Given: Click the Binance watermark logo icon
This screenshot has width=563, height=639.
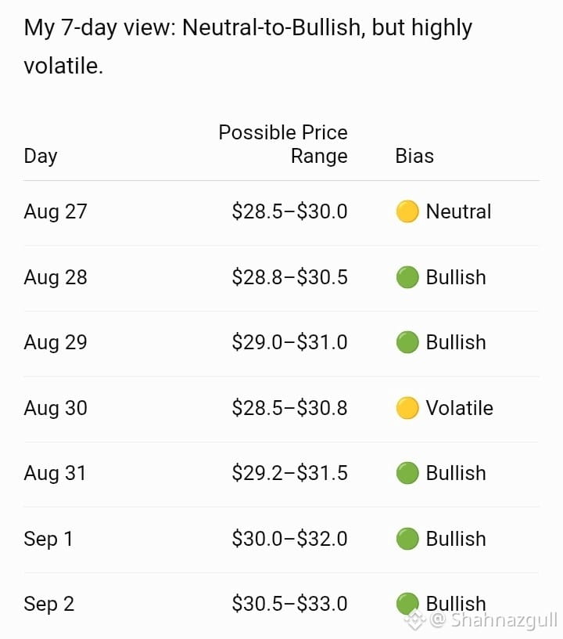Looking at the screenshot, I should [414, 620].
